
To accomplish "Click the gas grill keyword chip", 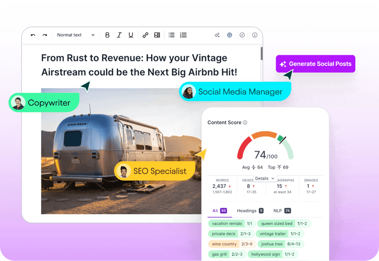I will 227,254.
